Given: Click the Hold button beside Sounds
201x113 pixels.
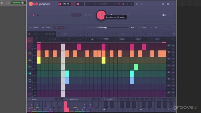Looking at the screenshot, I should (59, 99).
